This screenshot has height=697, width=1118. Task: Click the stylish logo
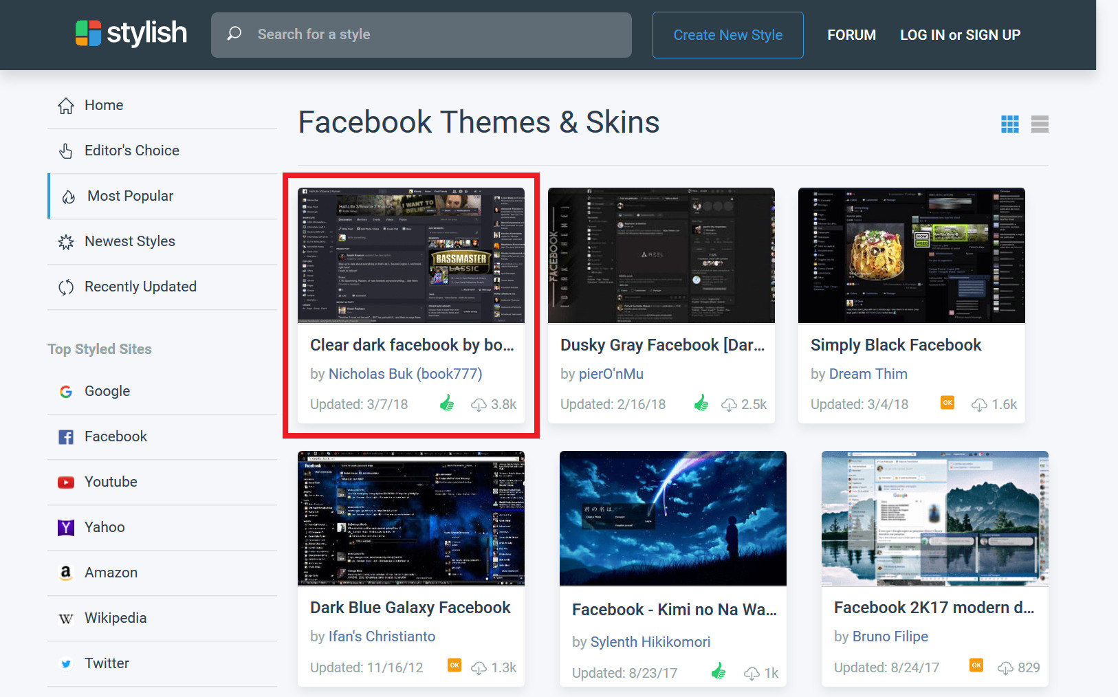click(131, 33)
